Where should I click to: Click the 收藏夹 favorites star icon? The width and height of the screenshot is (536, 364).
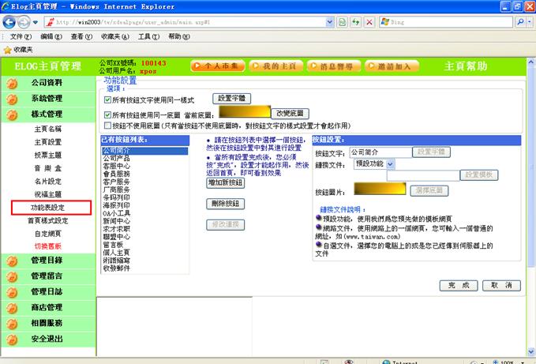click(x=8, y=49)
